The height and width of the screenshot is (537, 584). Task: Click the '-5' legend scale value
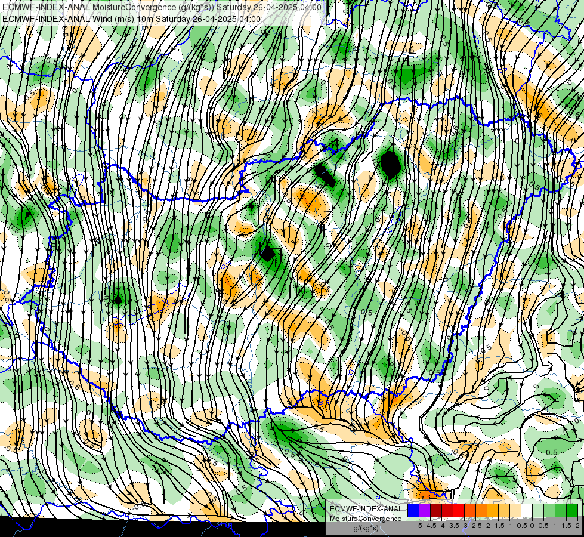419,526
